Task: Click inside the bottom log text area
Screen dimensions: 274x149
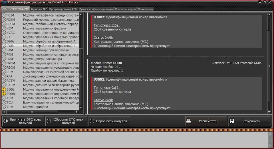Action: pos(134,140)
